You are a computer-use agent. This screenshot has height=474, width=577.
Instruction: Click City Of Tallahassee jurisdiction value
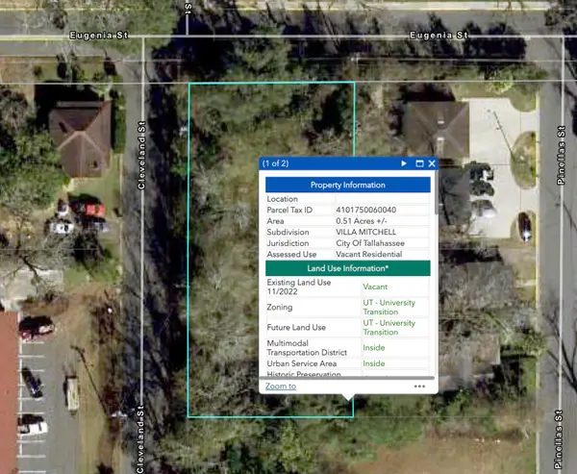370,243
